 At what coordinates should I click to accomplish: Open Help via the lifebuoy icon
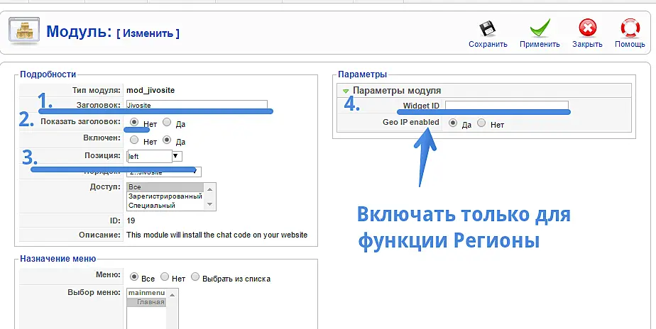[630, 29]
